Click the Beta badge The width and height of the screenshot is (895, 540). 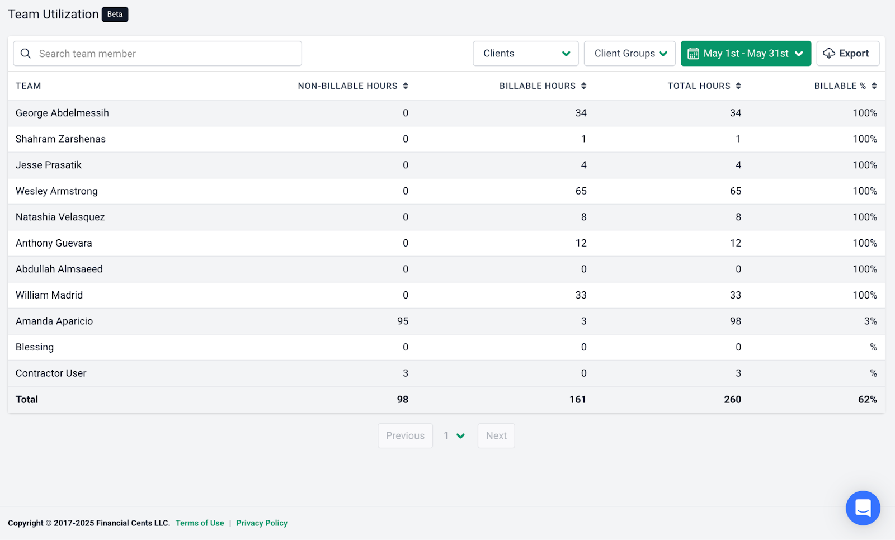pos(115,15)
